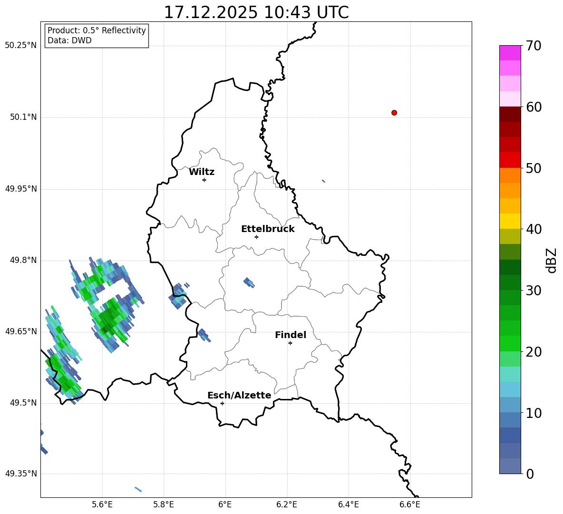The width and height of the screenshot is (563, 514).
Task: Click the 6.2°E longitude label
Action: [287, 504]
